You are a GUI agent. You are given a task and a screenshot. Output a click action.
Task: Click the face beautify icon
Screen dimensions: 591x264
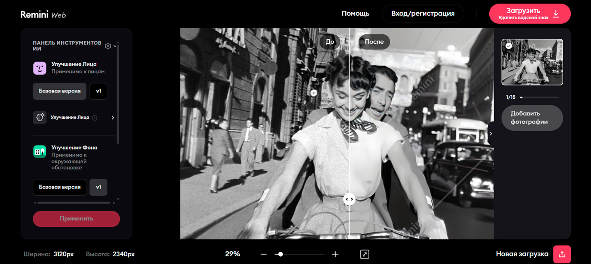coord(40,117)
